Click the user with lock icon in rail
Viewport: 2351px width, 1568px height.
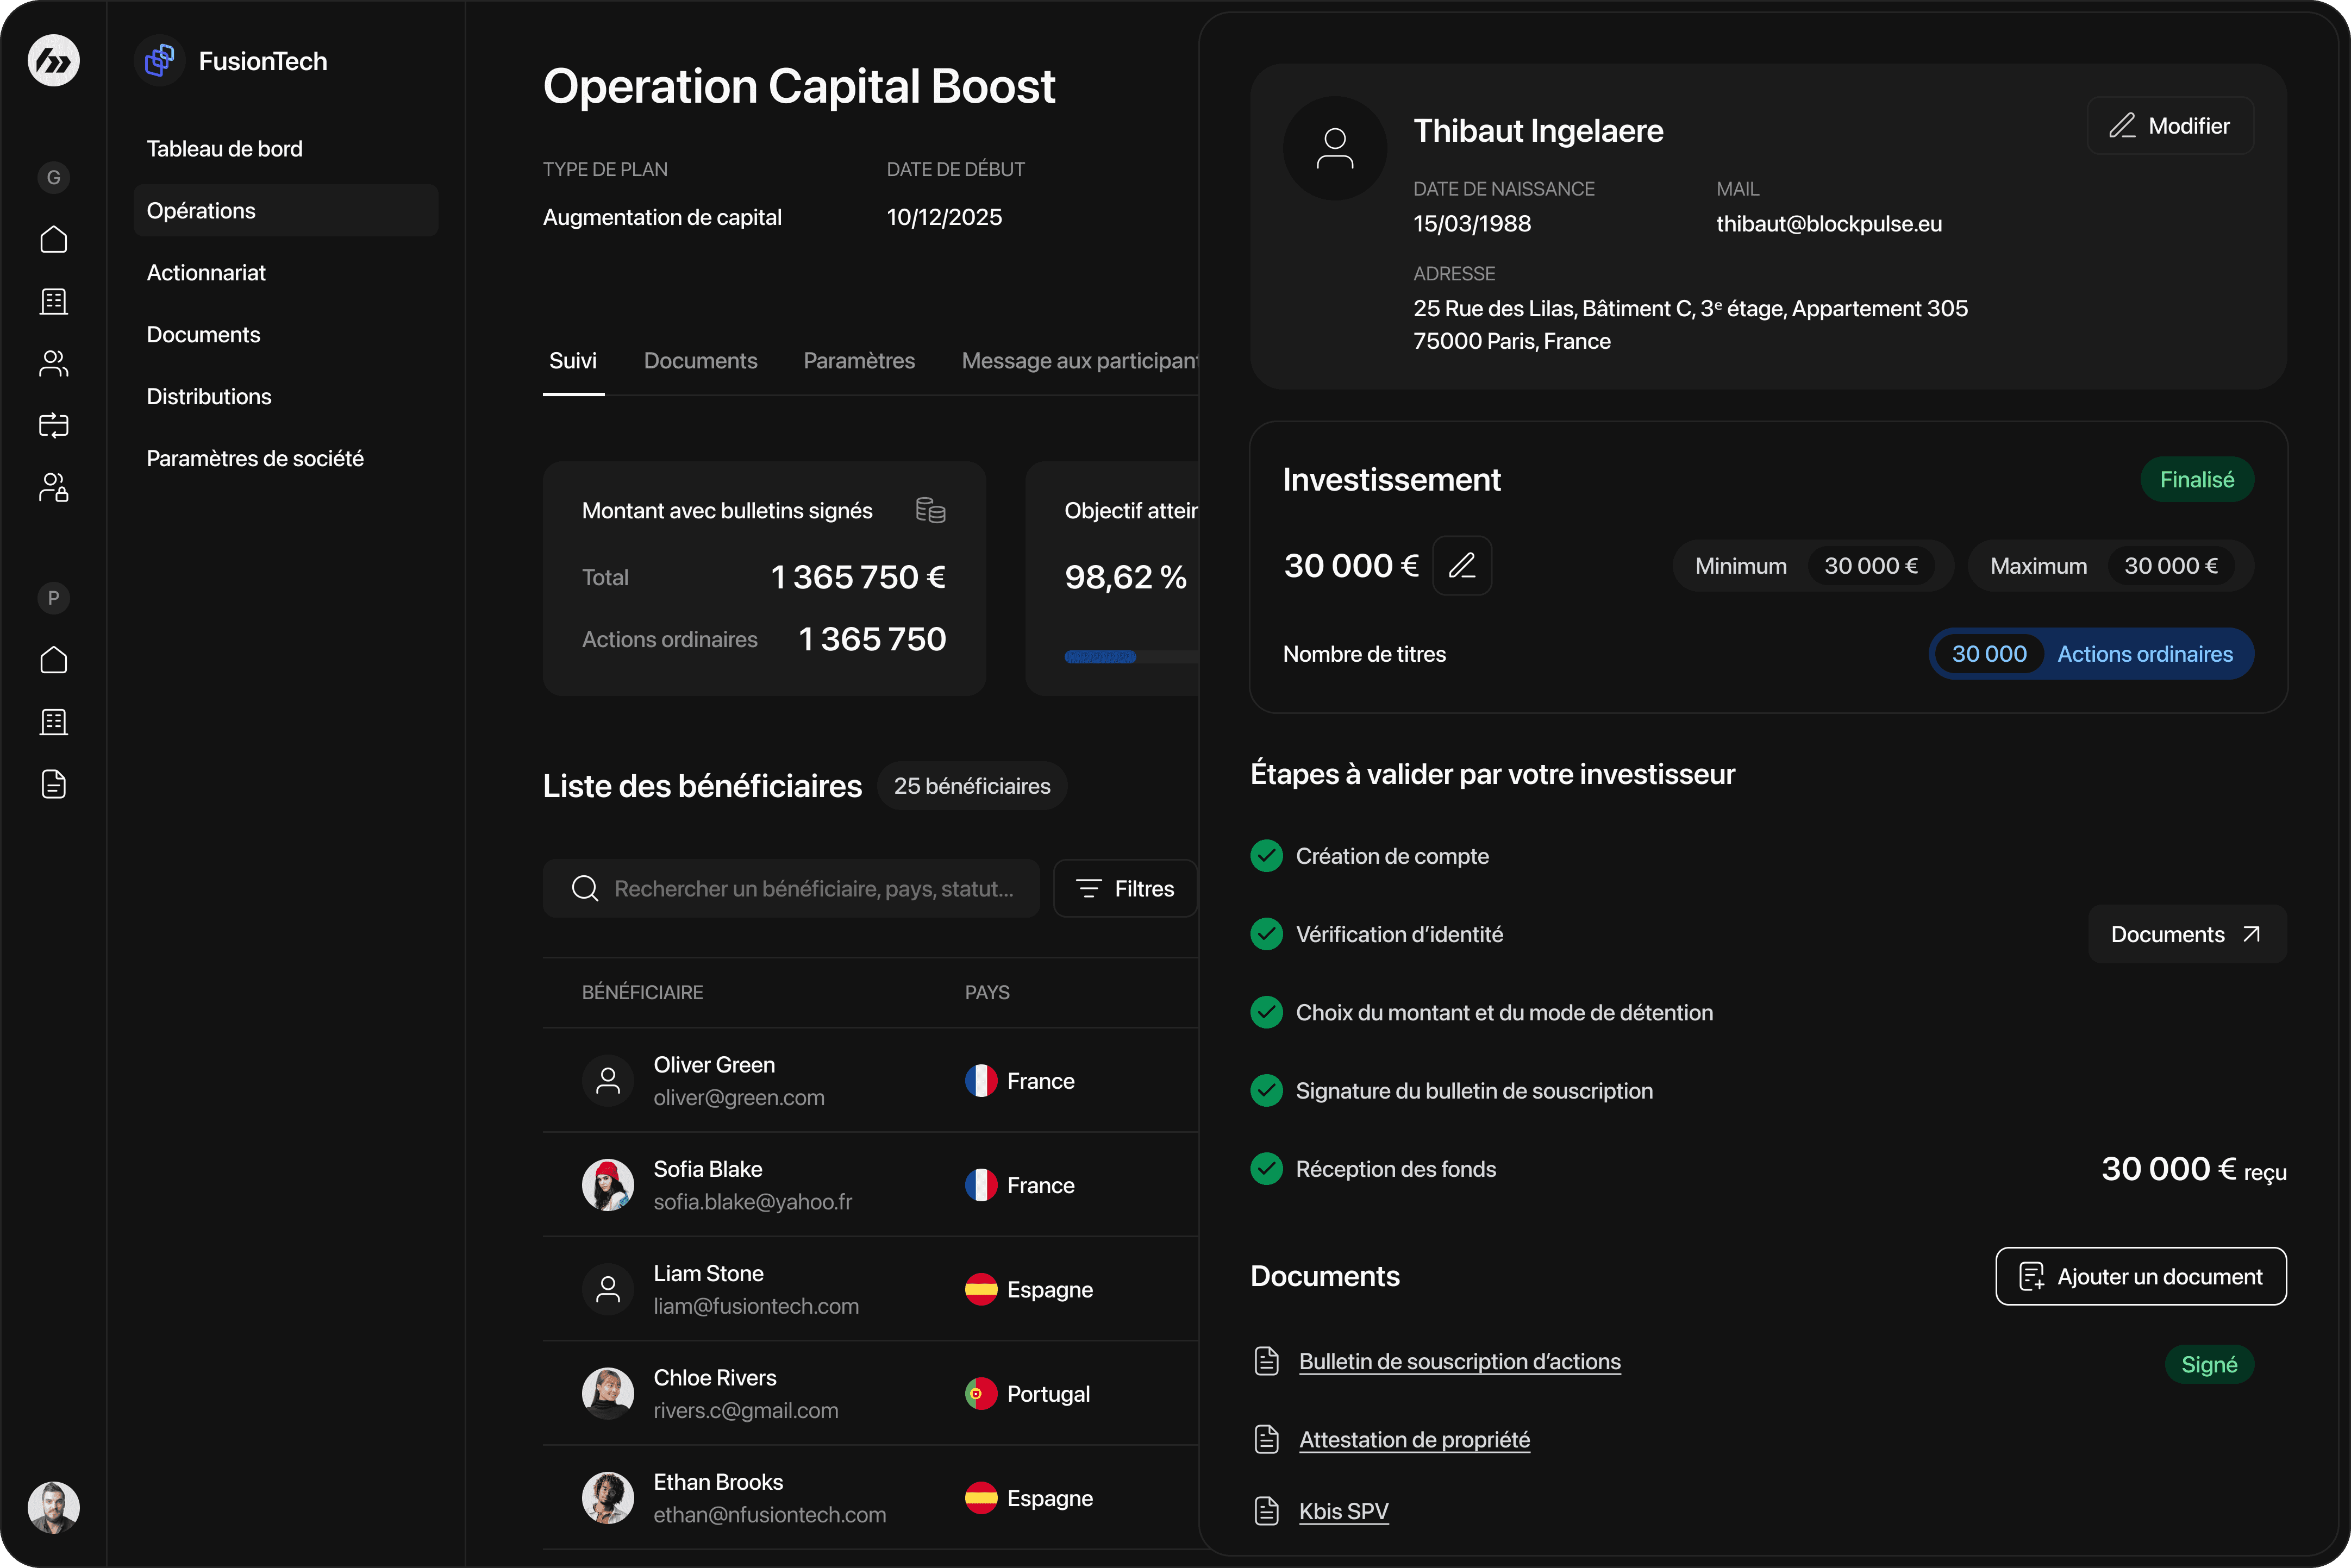(53, 488)
